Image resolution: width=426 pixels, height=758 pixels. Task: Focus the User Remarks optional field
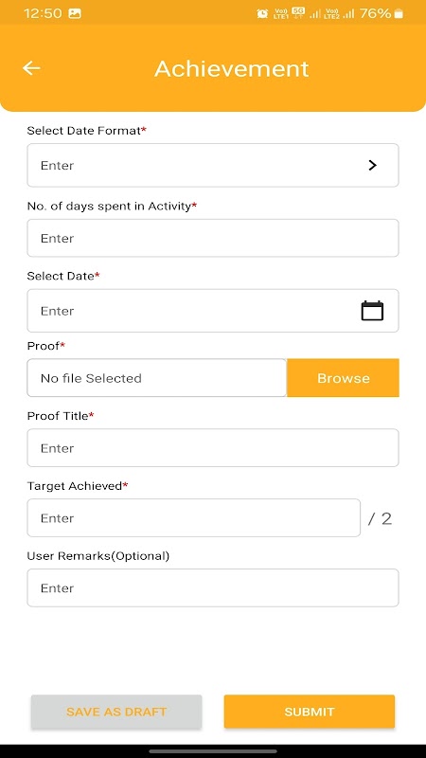(x=213, y=587)
